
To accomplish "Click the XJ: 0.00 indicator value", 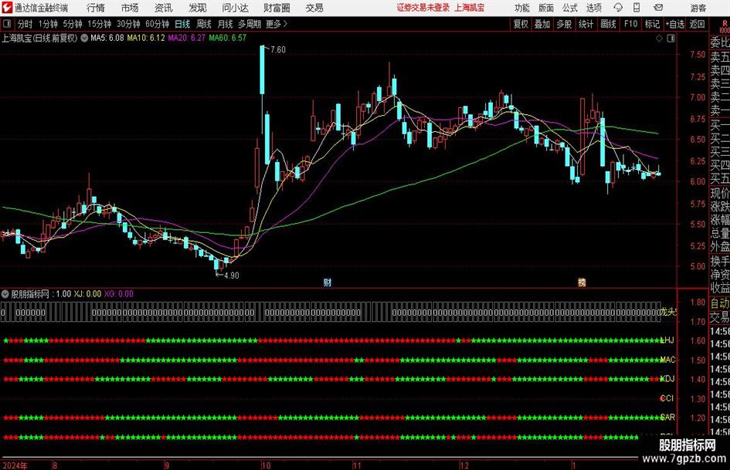I will 87,294.
